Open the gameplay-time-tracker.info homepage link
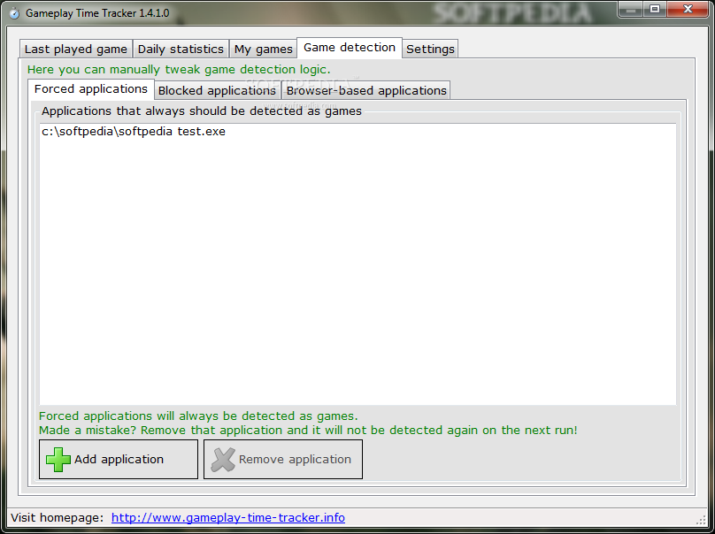Viewport: 715px width, 534px height. pyautogui.click(x=228, y=517)
